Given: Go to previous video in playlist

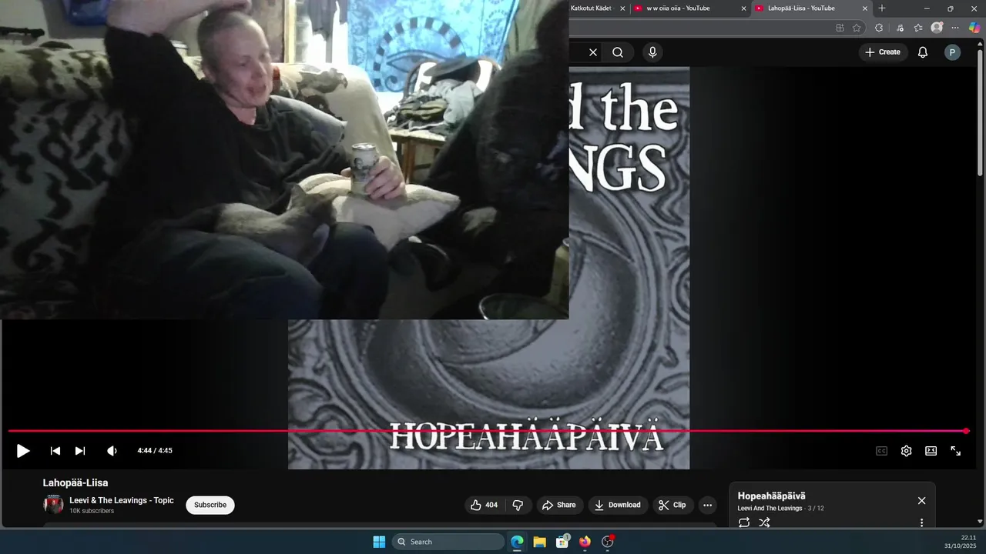Looking at the screenshot, I should click(x=55, y=451).
